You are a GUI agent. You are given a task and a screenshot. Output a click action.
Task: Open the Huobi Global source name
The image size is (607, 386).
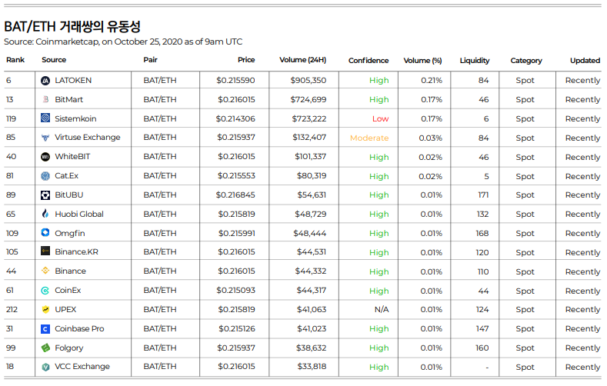[x=79, y=215]
